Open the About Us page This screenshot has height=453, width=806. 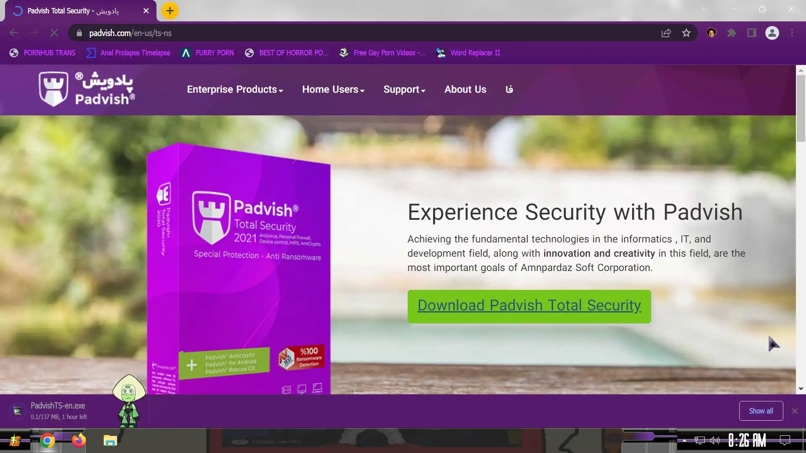pyautogui.click(x=465, y=89)
